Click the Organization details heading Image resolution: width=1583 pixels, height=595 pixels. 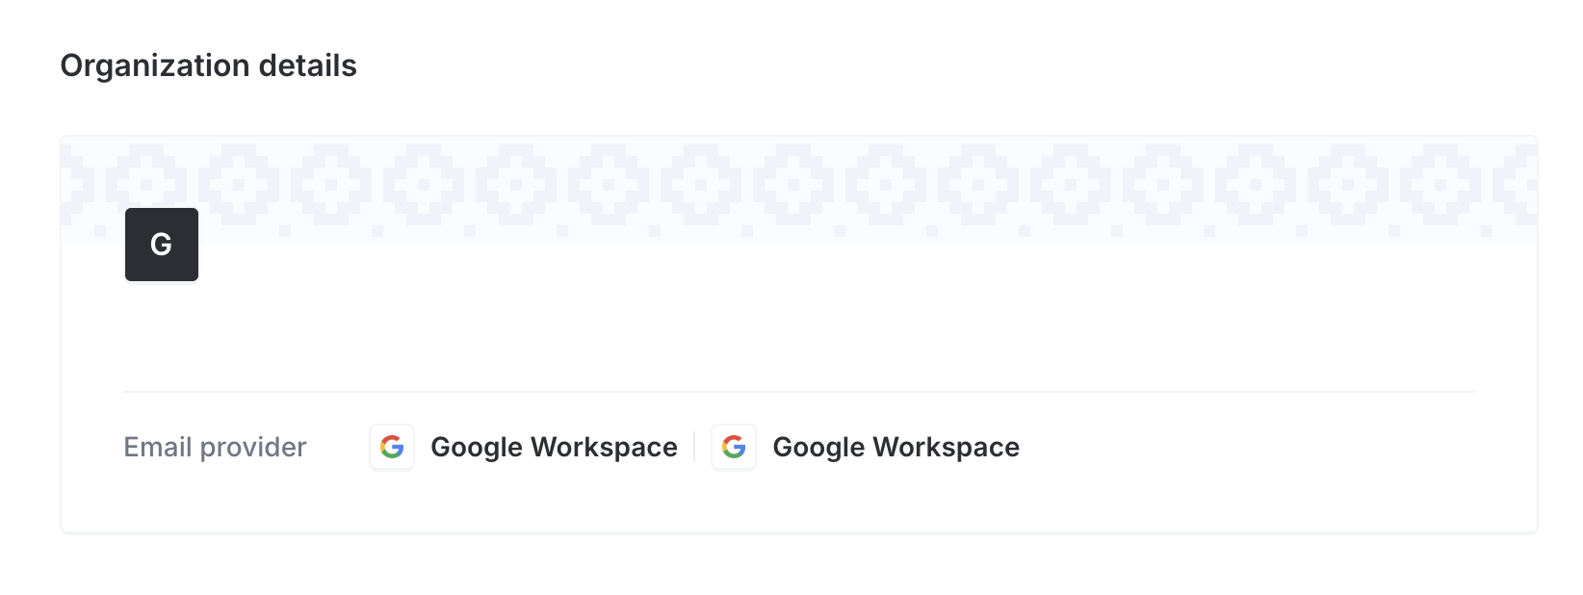tap(208, 65)
